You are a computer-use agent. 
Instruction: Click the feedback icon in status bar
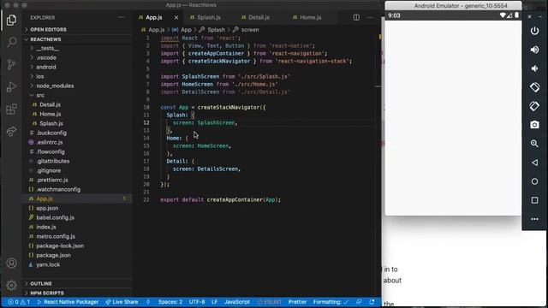coord(359,302)
